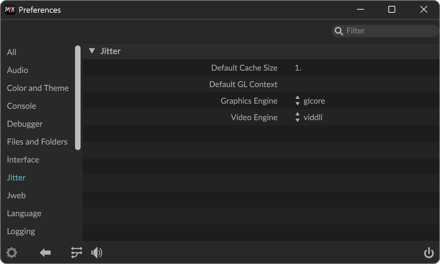Screen dimensions: 440x264
Task: Show all preferences by selecting All
Action: 11,52
